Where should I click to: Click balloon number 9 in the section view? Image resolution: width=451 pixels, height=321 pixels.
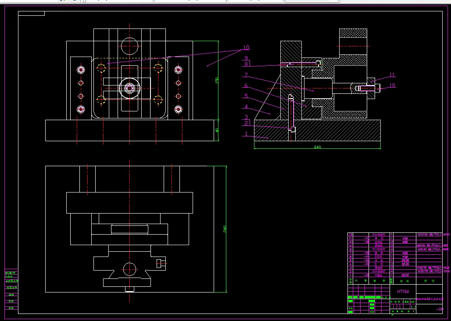(246, 58)
